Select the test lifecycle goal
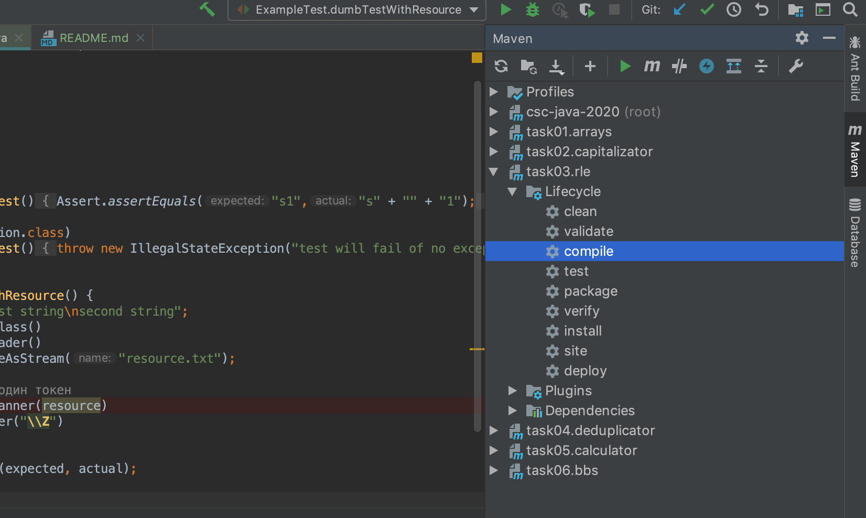The image size is (866, 518). [x=665, y=271]
